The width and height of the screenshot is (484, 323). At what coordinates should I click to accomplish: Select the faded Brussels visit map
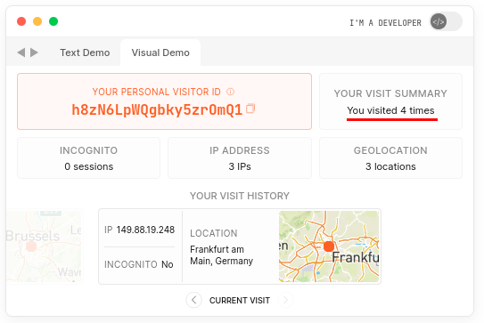[x=44, y=246]
